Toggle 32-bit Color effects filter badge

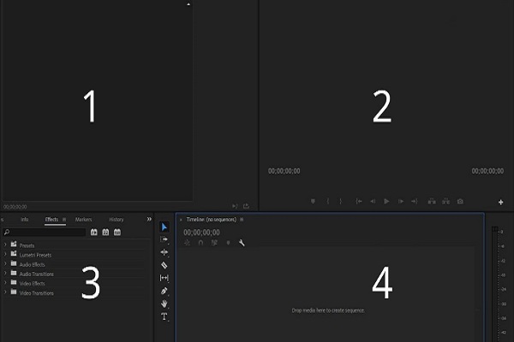click(x=105, y=232)
